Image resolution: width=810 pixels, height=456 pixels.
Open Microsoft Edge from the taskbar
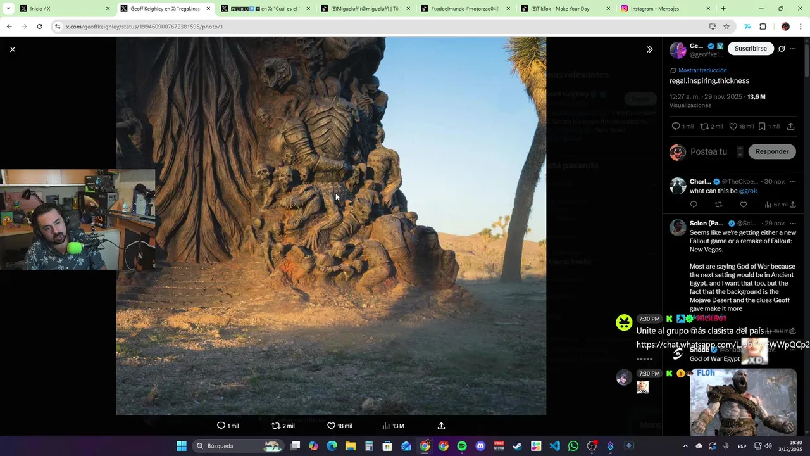[332, 446]
